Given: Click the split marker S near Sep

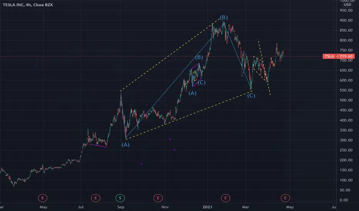Looking at the screenshot, I should point(120,198).
